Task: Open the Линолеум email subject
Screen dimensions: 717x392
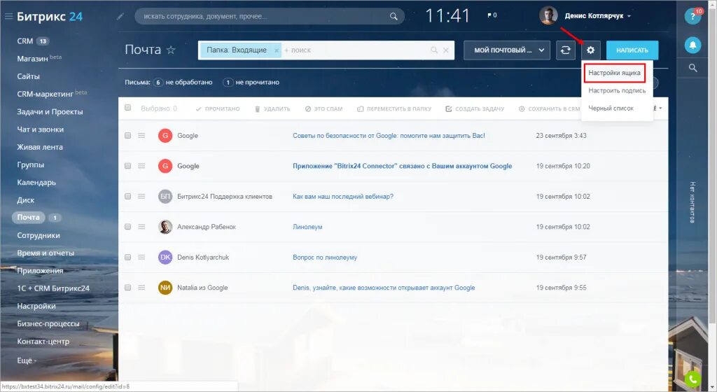Action: pos(307,227)
